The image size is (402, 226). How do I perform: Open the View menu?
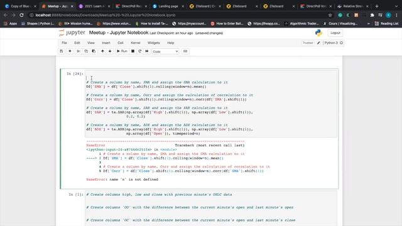tap(91, 43)
